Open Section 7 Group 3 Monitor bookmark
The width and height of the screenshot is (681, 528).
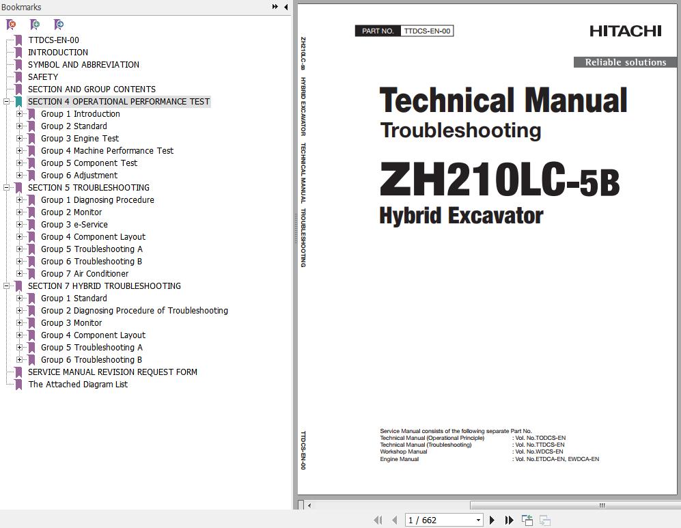(x=71, y=323)
